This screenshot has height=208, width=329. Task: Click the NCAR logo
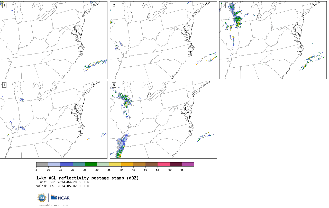60,197
